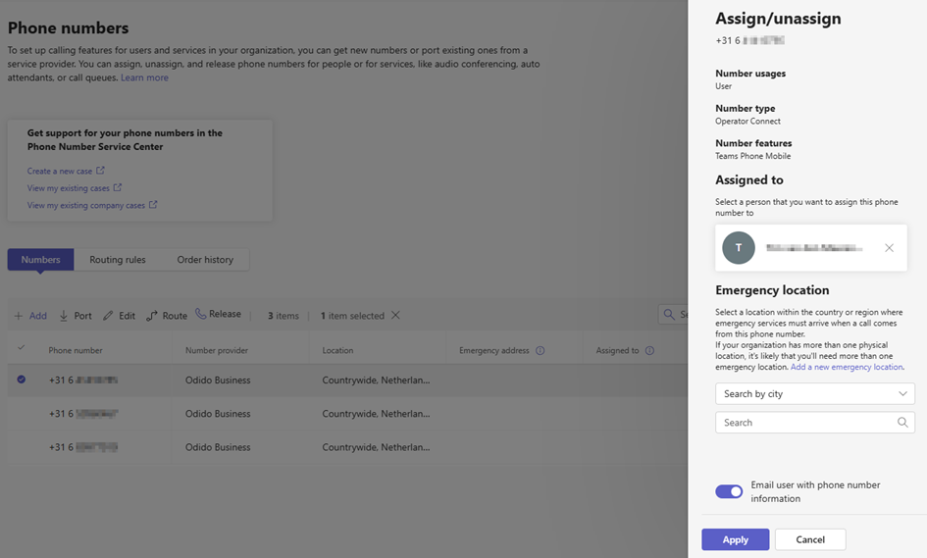
Task: Open Add a new emergency location link
Action: pos(847,367)
